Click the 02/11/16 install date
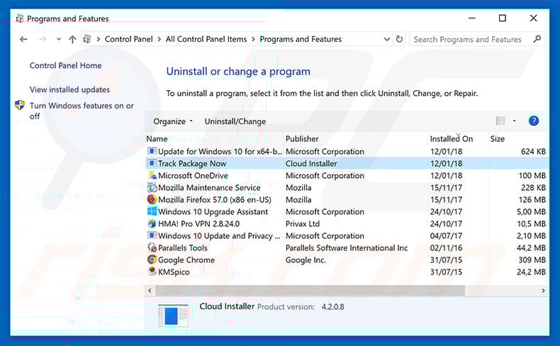This screenshot has height=346, width=560. pyautogui.click(x=446, y=248)
